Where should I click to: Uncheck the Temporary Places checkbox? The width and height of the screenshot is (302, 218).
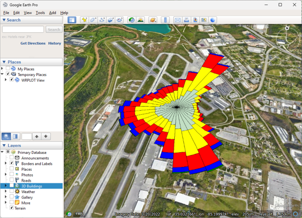(8, 74)
